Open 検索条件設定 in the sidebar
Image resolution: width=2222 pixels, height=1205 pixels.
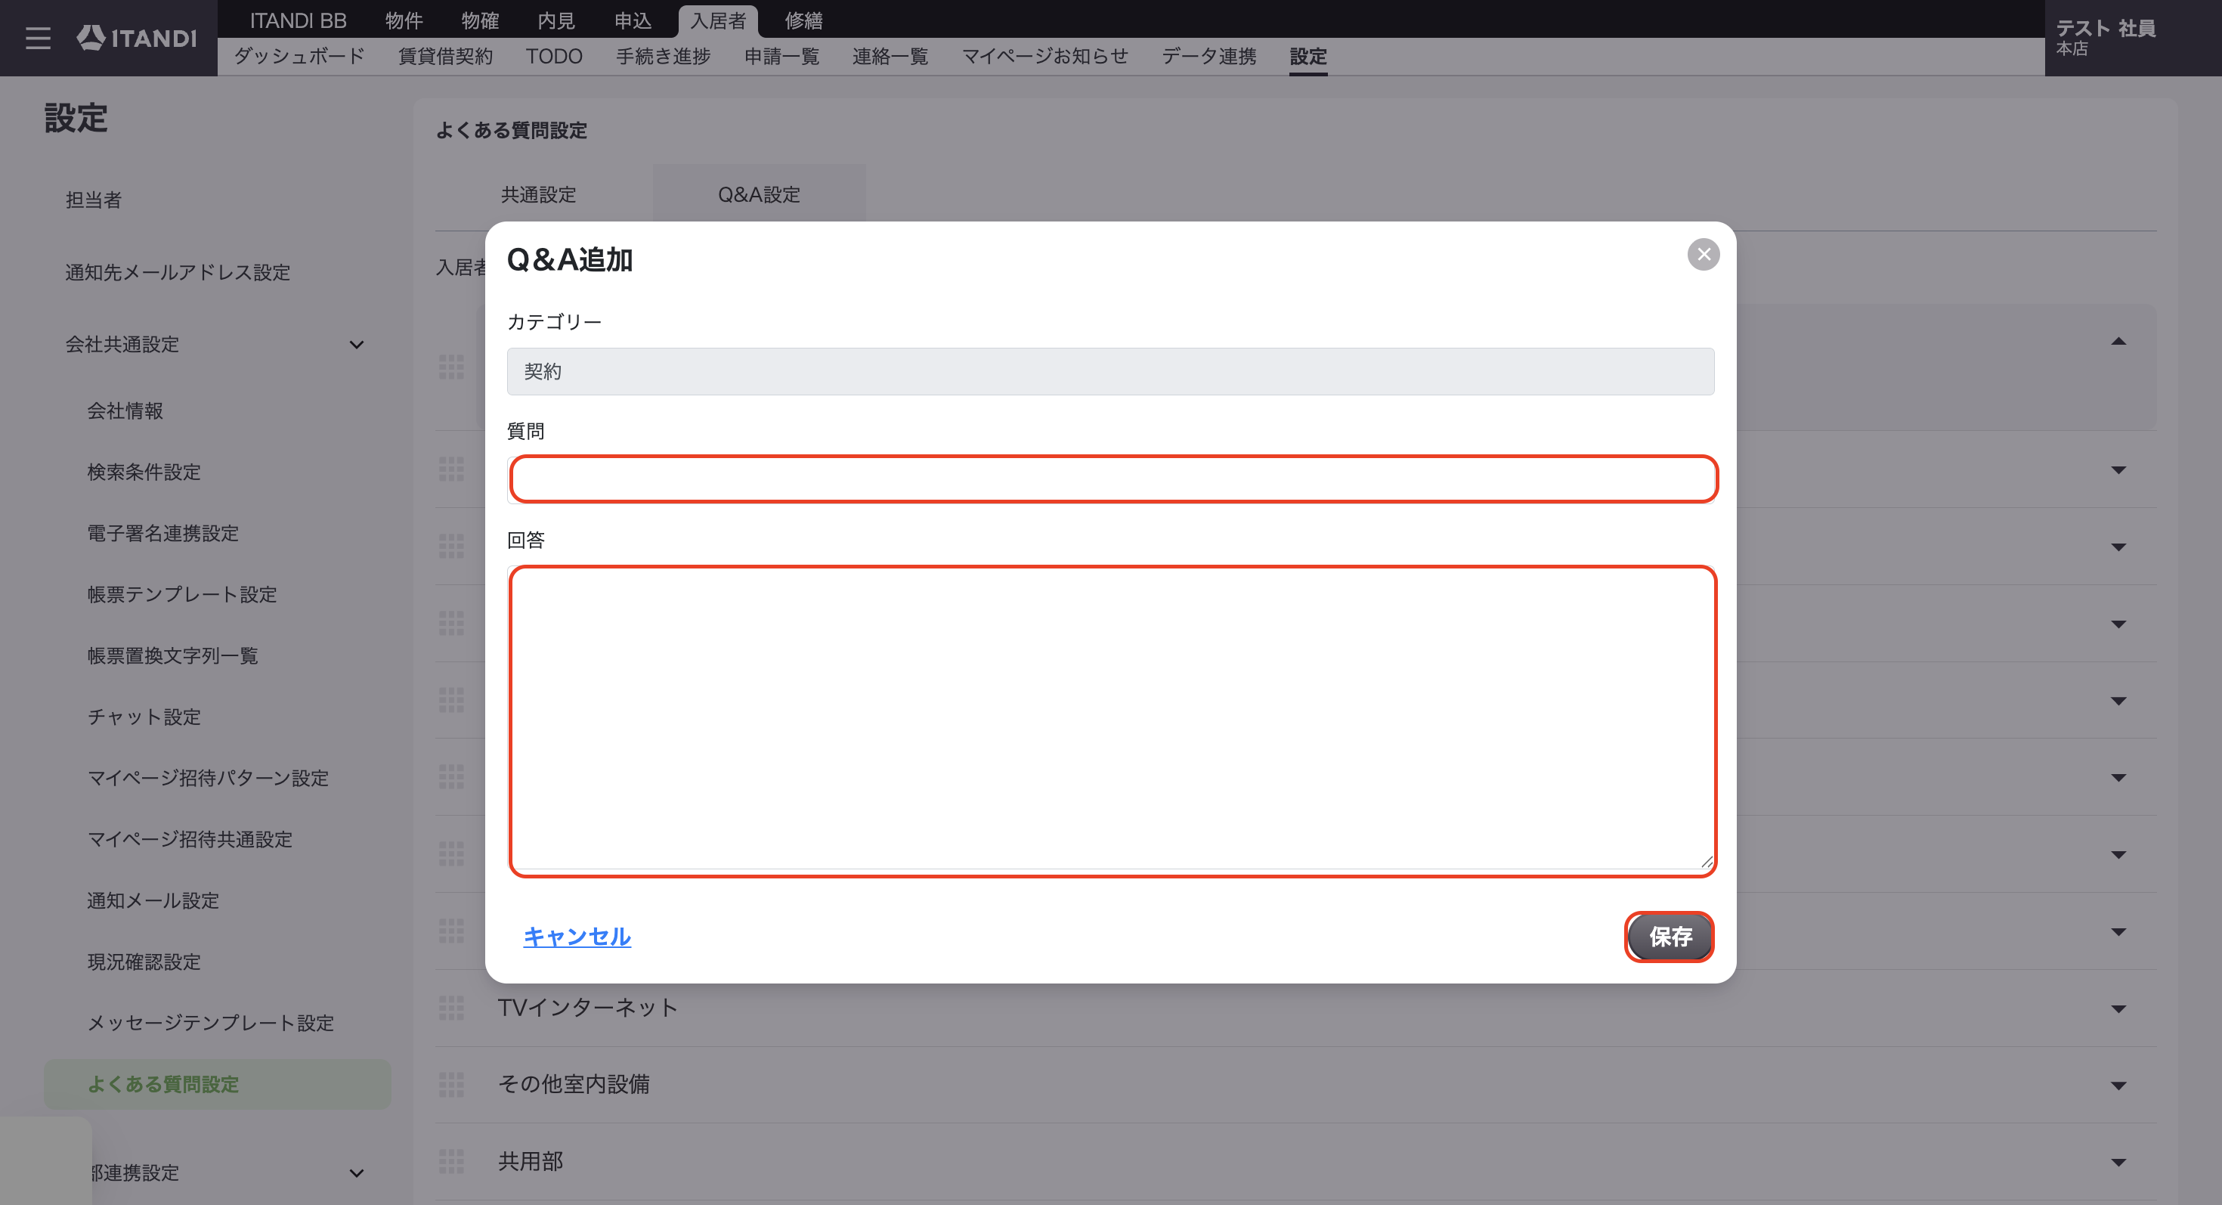[144, 472]
